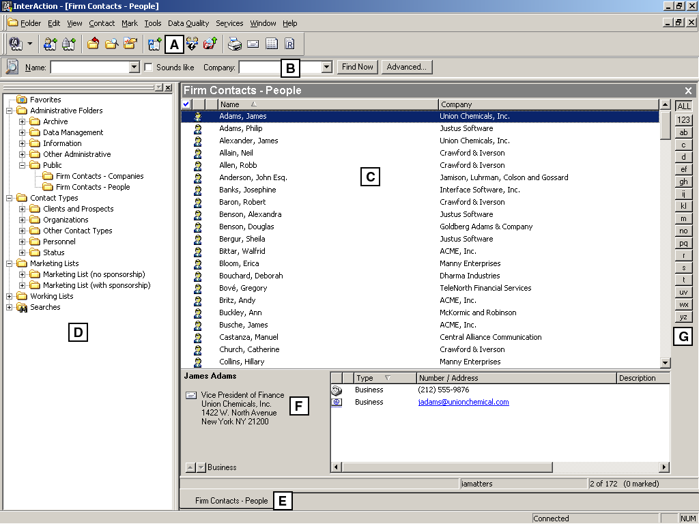This screenshot has width=699, height=524.
Task: Click the Send Email toolbar icon
Action: [x=253, y=44]
